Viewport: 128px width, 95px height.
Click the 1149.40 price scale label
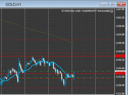120,43
